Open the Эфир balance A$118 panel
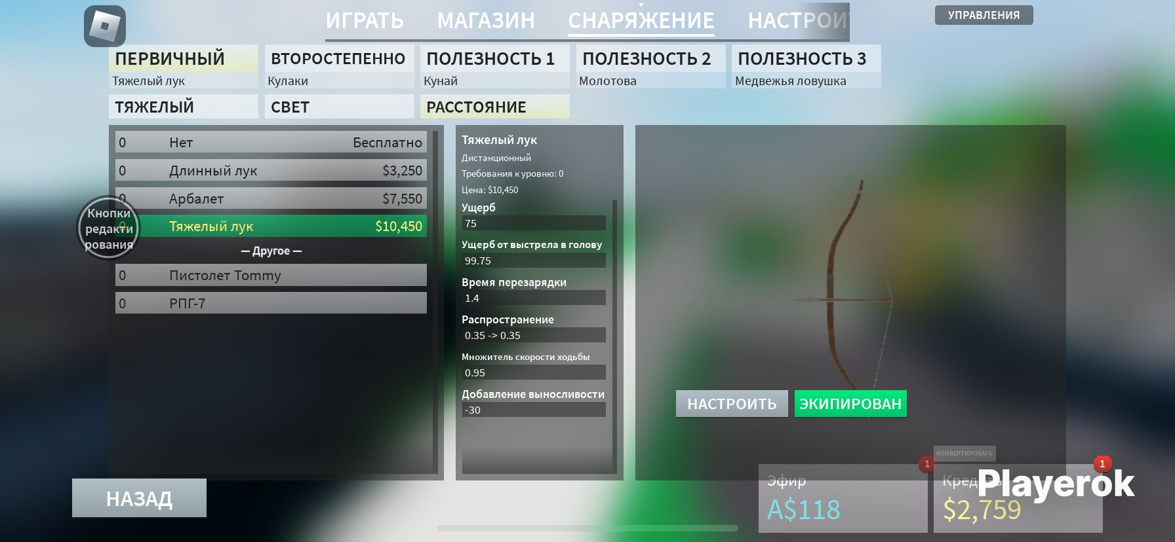Image resolution: width=1175 pixels, height=542 pixels. tap(843, 498)
